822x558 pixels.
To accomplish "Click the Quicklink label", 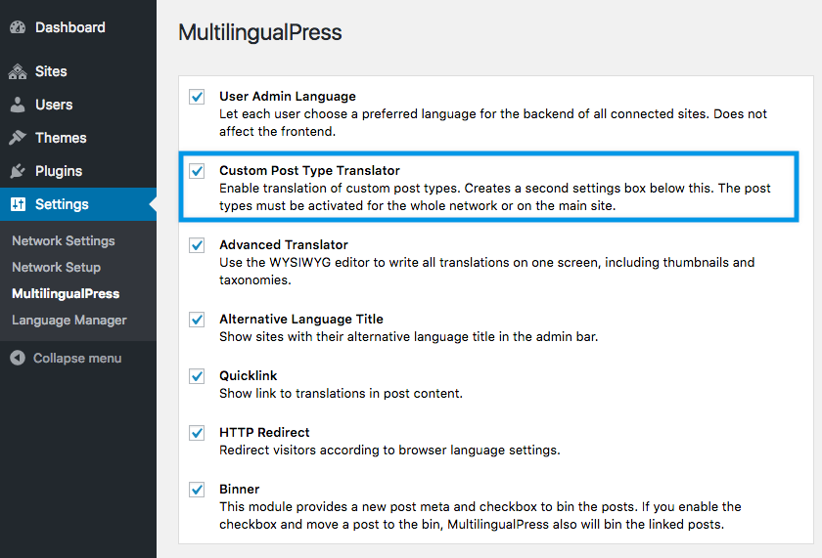I will coord(248,376).
